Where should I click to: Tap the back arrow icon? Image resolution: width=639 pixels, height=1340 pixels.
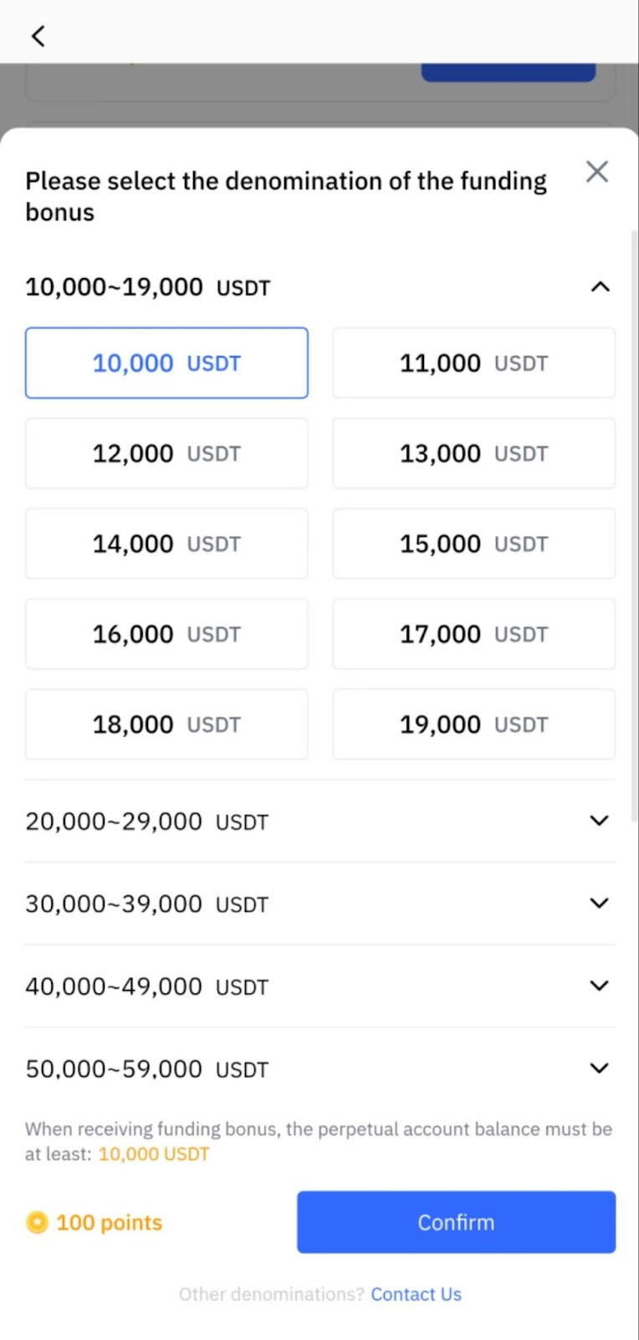38,36
